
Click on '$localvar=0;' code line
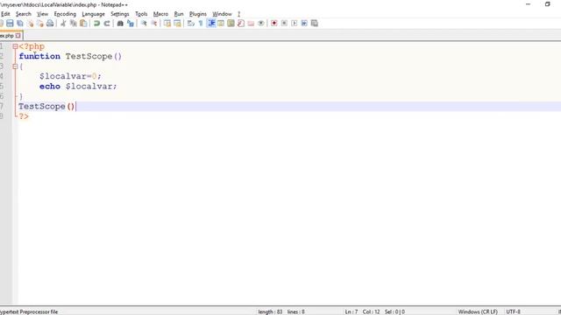(x=70, y=76)
